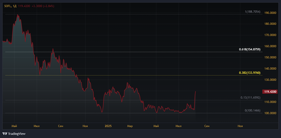The width and height of the screenshot is (281, 138).
Task: Click the SOFL ticker symbol in header
Action: coord(8,6)
